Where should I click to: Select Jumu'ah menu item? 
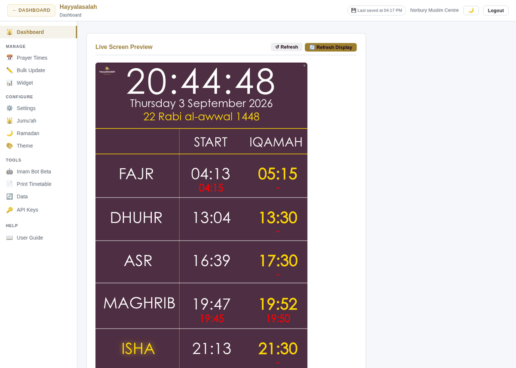(x=38, y=121)
